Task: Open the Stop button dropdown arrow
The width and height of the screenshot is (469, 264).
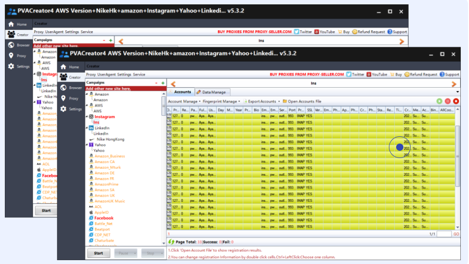Action: click(x=162, y=253)
